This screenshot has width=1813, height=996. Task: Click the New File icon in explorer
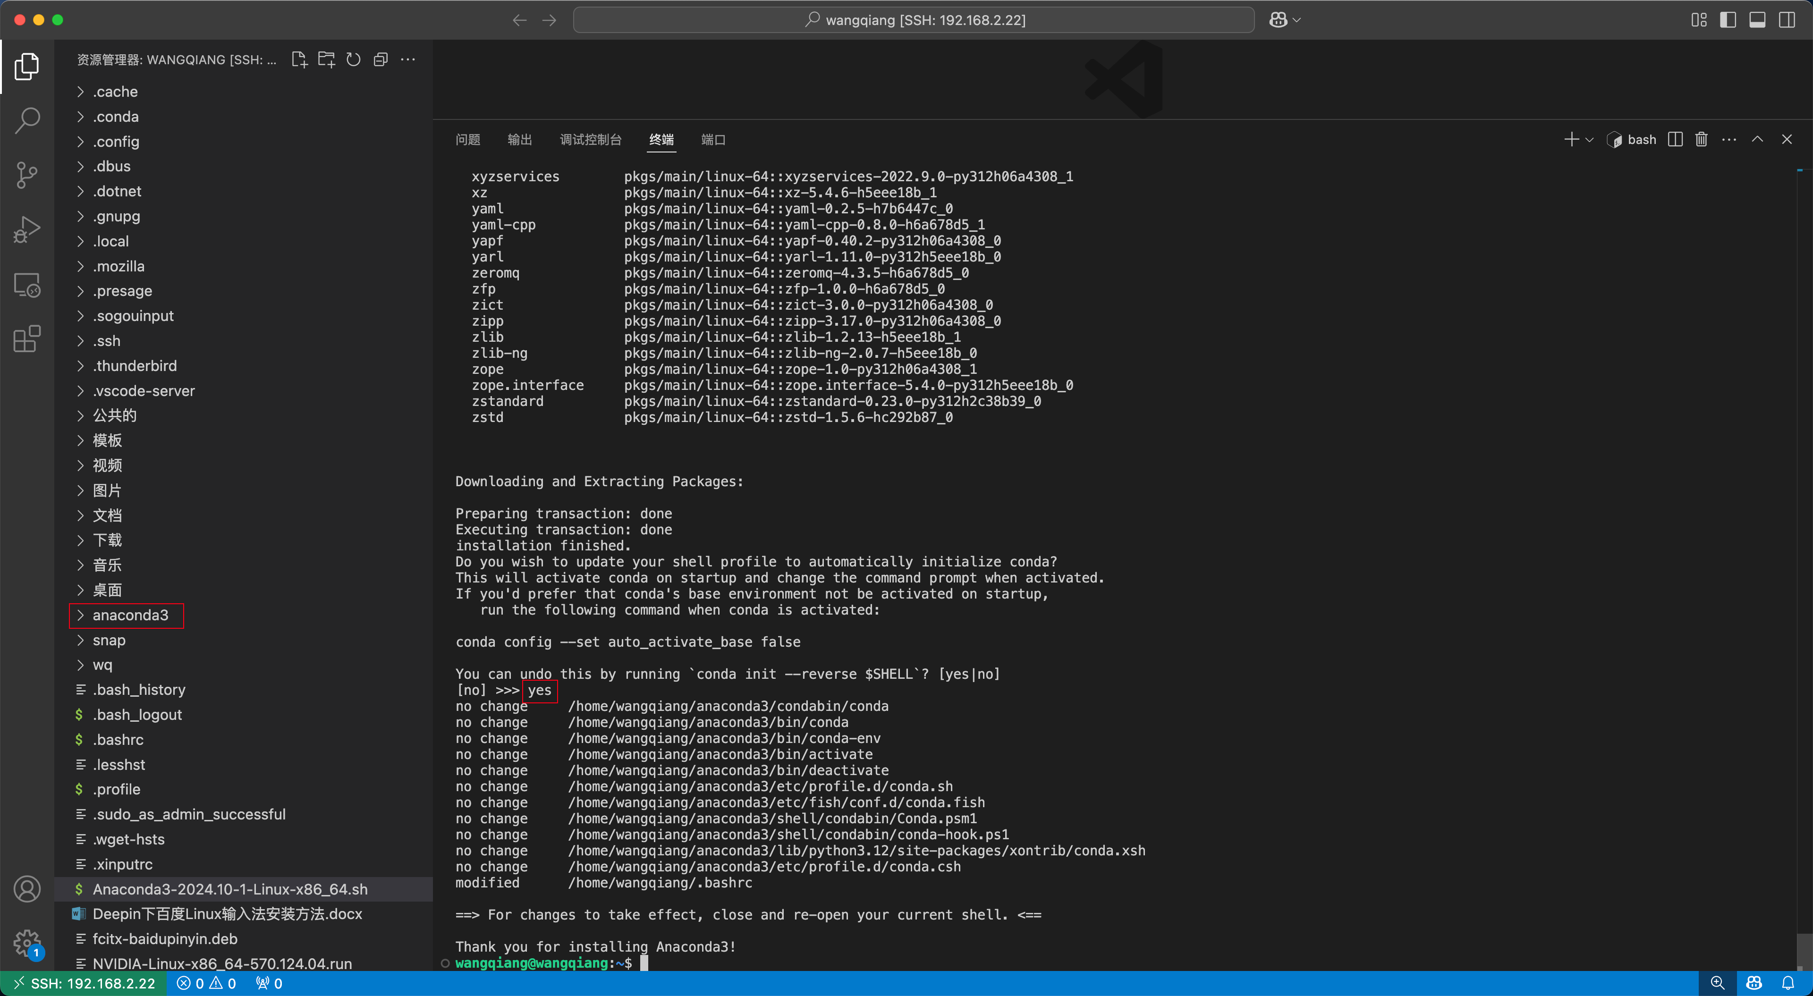coord(299,60)
